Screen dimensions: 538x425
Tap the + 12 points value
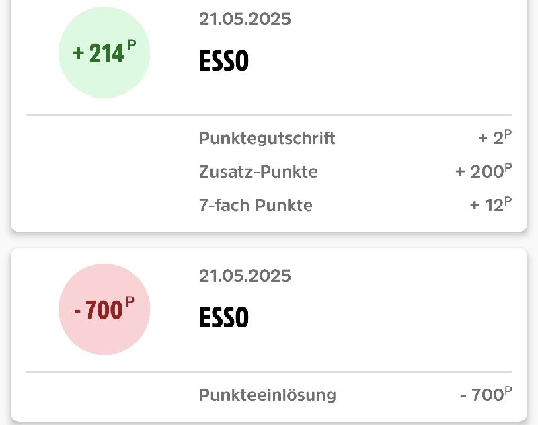[491, 204]
